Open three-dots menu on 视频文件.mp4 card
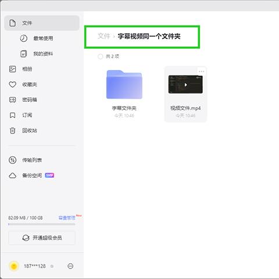The width and height of the screenshot is (279, 279). click(202, 71)
